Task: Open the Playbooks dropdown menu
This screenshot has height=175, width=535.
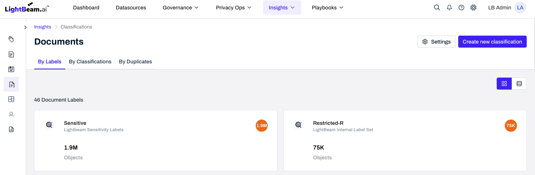Action: click(x=327, y=8)
